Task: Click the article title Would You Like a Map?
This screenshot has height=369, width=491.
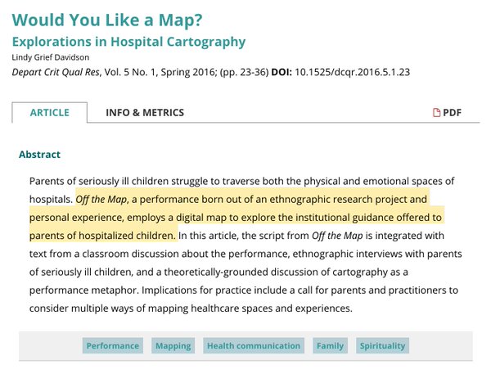Action: click(x=107, y=20)
